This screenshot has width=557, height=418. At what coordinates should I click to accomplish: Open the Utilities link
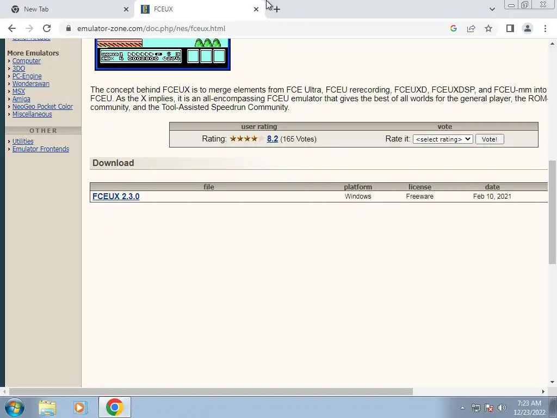click(23, 142)
